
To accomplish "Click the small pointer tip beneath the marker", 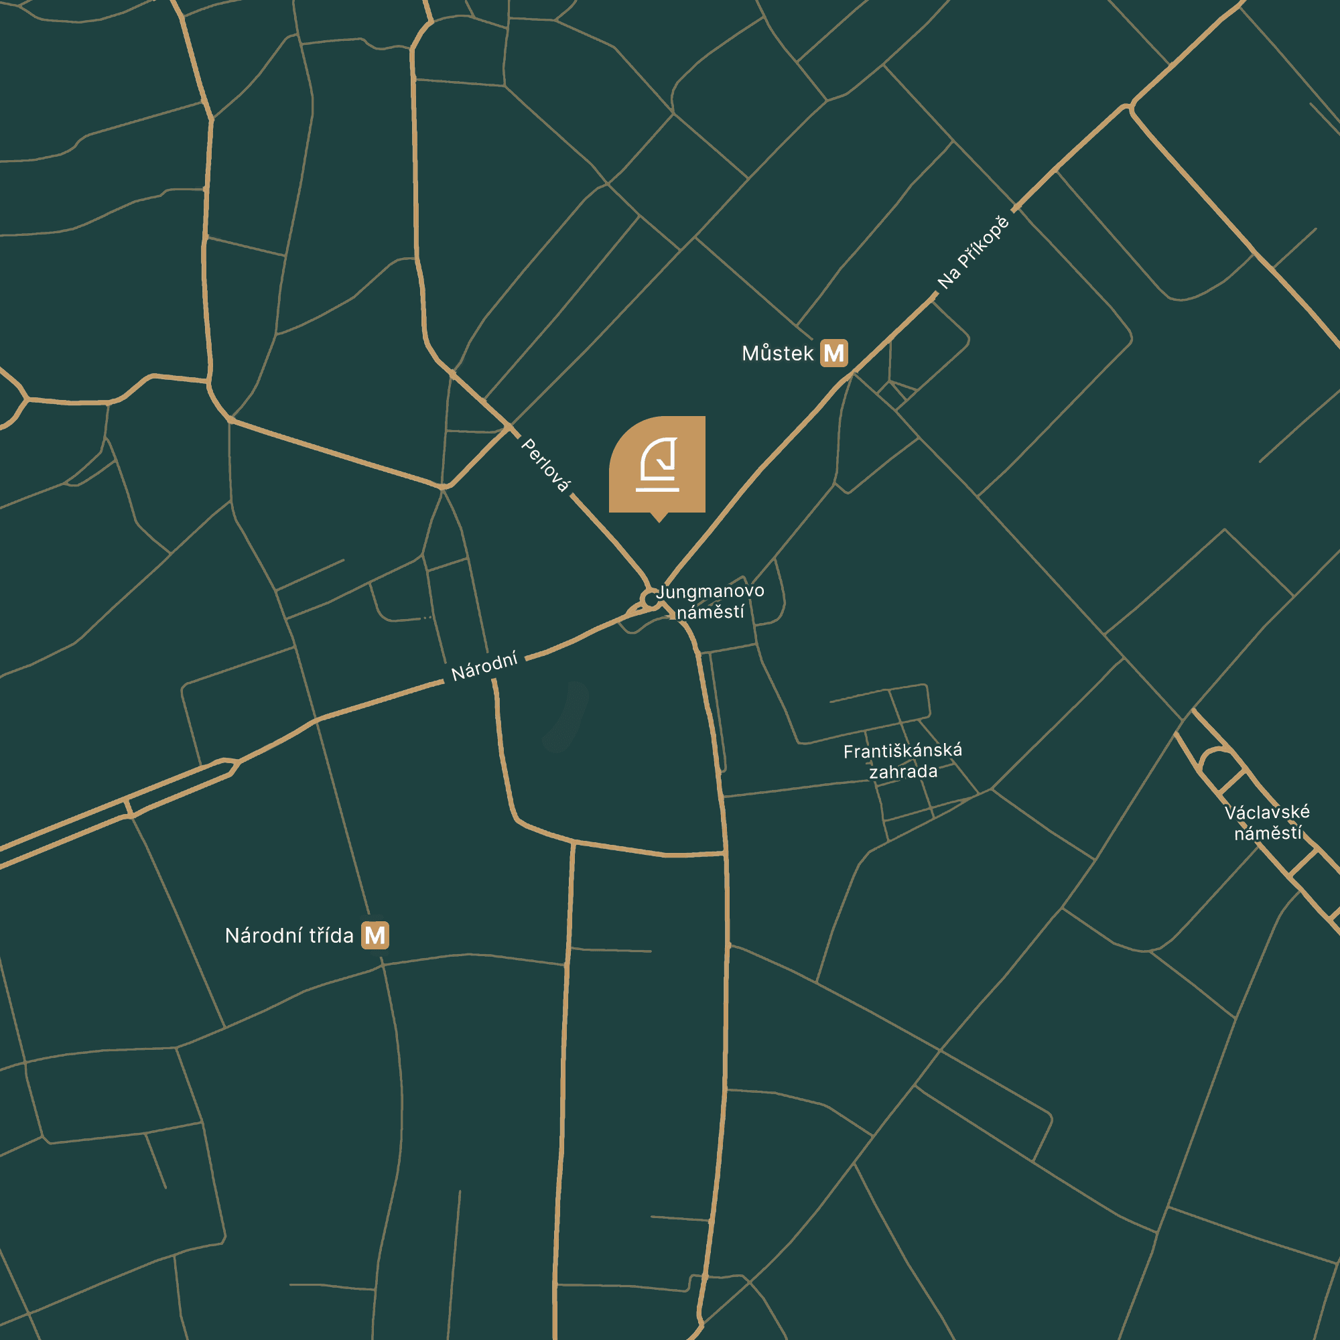I will [x=659, y=517].
